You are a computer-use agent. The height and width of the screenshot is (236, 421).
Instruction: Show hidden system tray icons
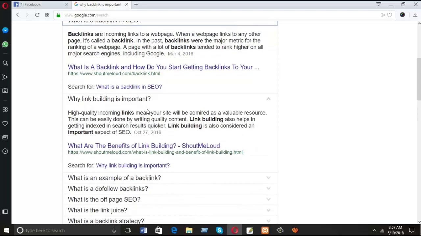coord(374,230)
